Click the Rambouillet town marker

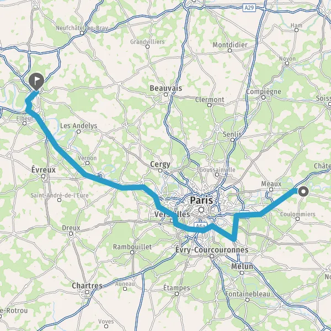[x=132, y=252]
